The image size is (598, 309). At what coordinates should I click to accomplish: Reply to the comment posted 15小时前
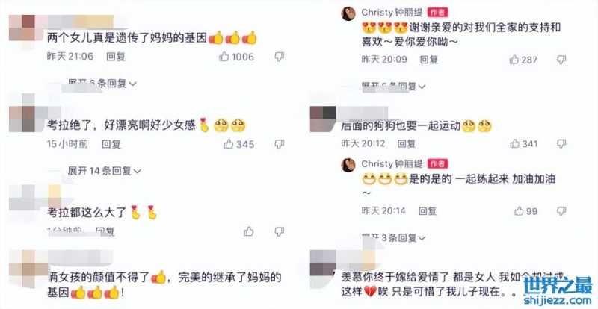(x=111, y=144)
